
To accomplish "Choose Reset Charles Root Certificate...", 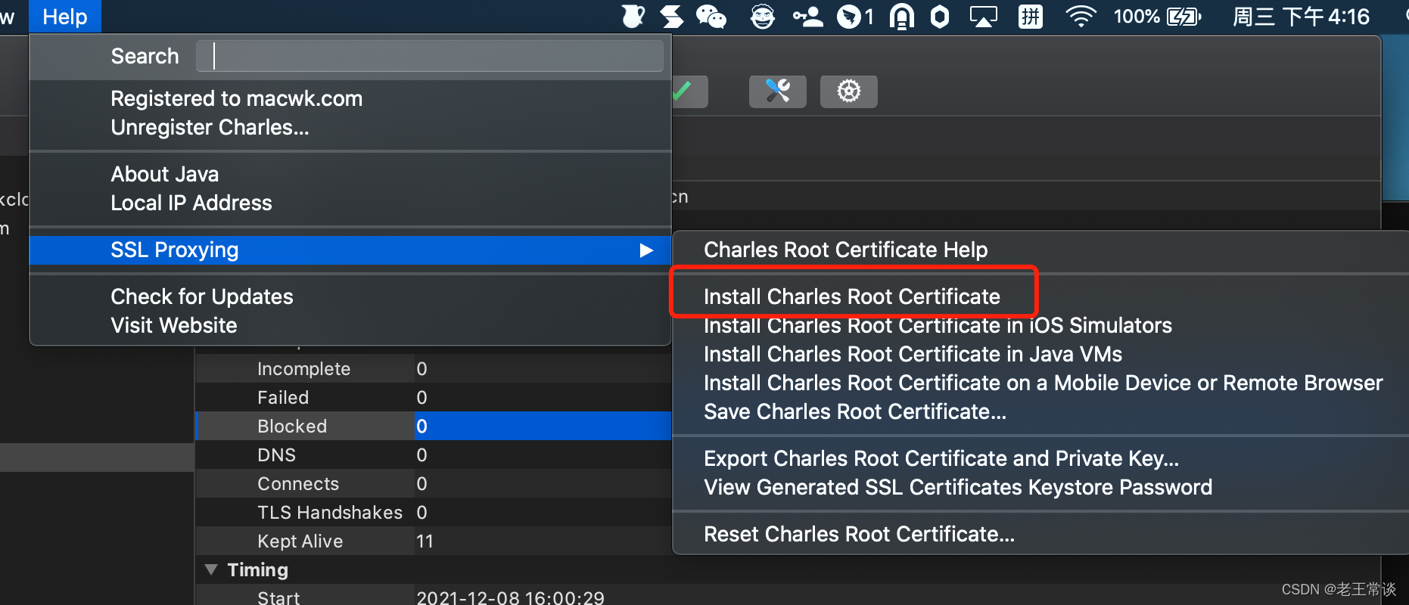I will tap(859, 534).
